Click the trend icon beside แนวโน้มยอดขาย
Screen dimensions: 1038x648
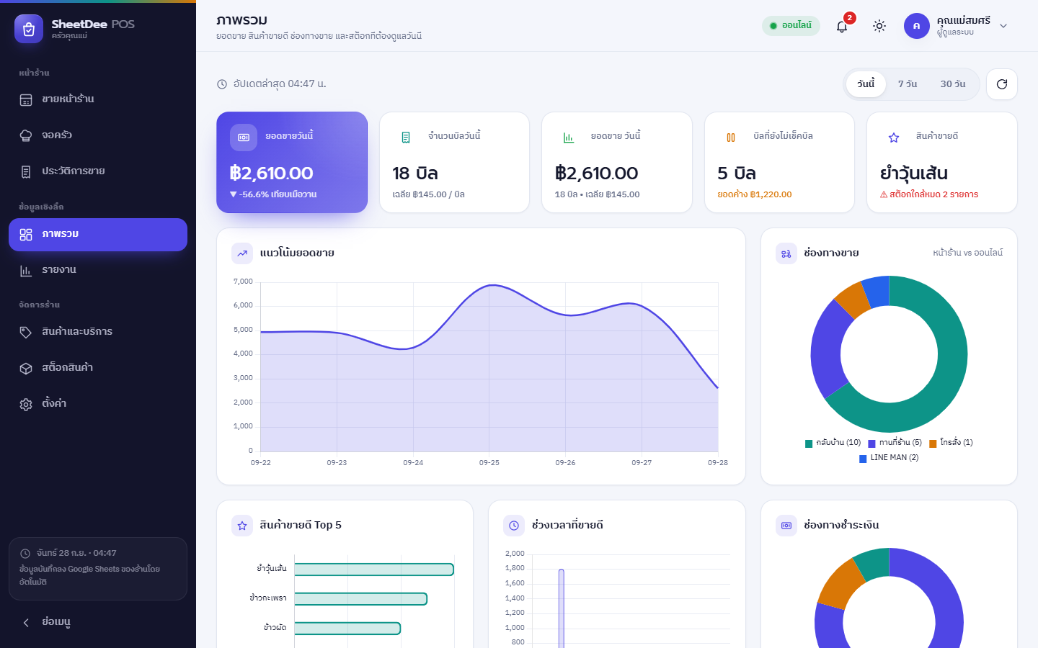[x=242, y=253]
